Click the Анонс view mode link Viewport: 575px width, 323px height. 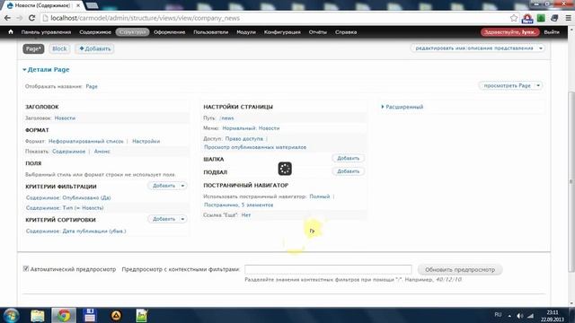pos(102,152)
